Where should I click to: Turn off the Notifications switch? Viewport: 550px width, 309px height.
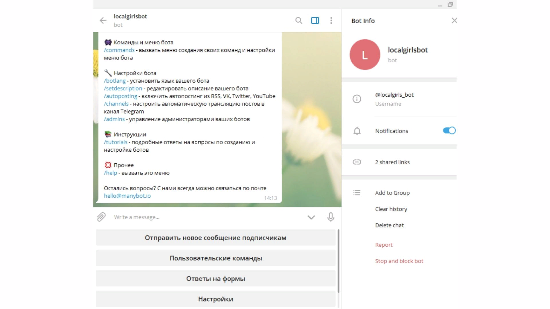pyautogui.click(x=449, y=131)
